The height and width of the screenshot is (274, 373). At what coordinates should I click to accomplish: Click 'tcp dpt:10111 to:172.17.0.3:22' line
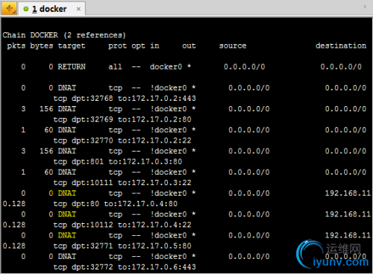[x=122, y=183]
